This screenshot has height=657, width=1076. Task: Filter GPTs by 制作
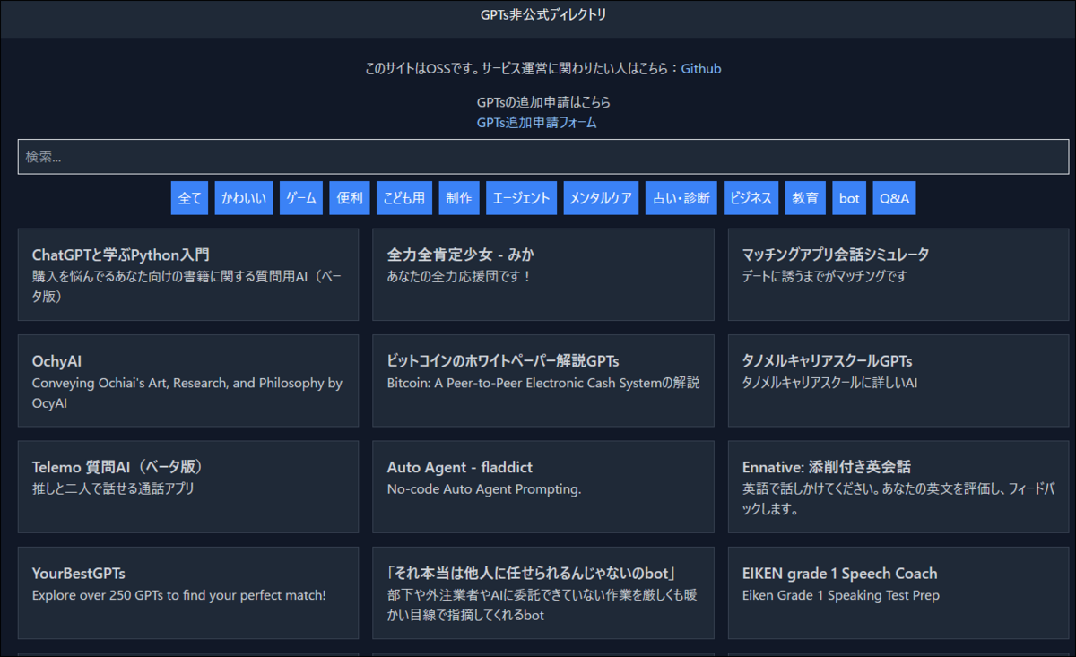pyautogui.click(x=459, y=198)
